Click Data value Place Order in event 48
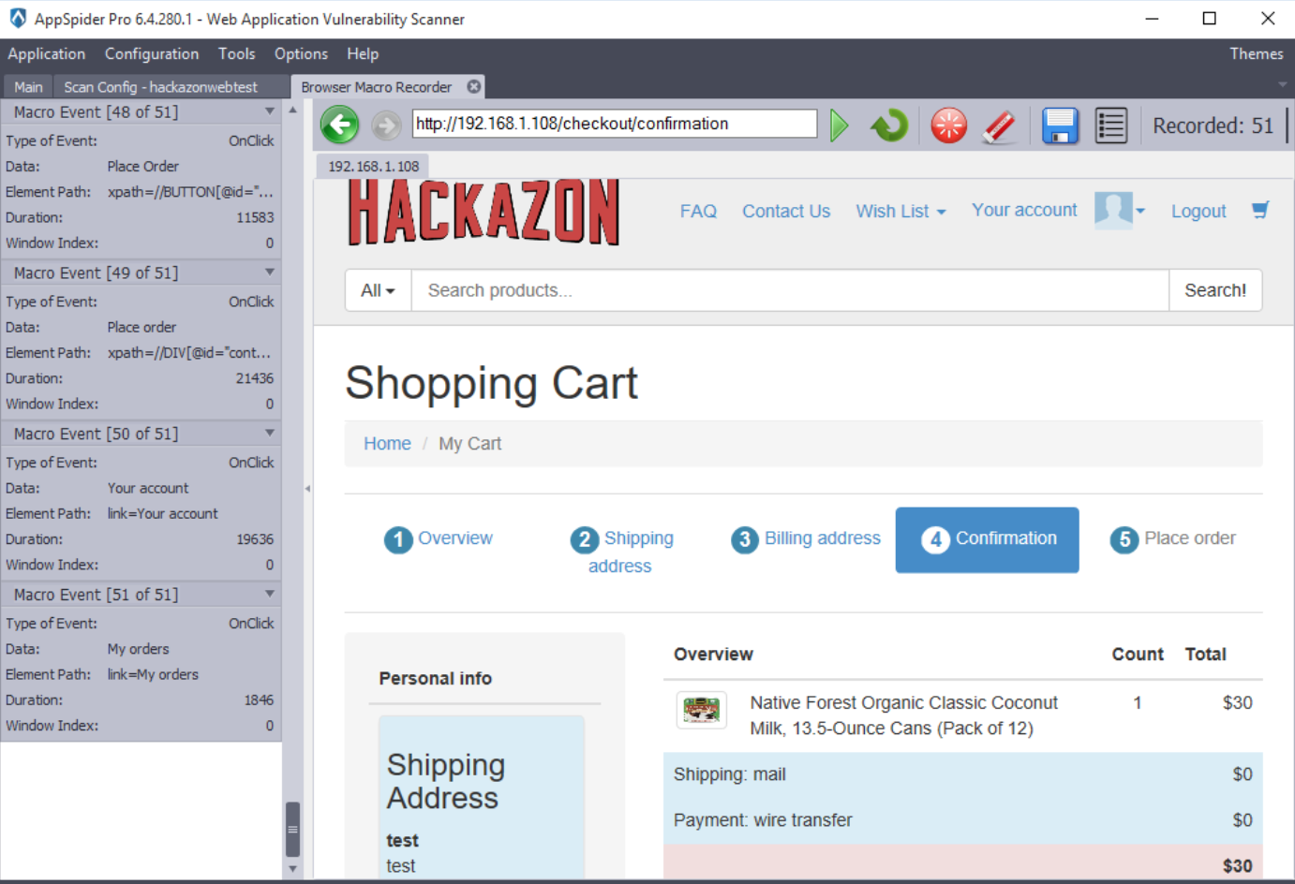 pos(142,166)
